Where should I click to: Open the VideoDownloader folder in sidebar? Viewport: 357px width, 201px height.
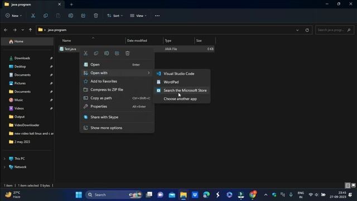tap(27, 125)
